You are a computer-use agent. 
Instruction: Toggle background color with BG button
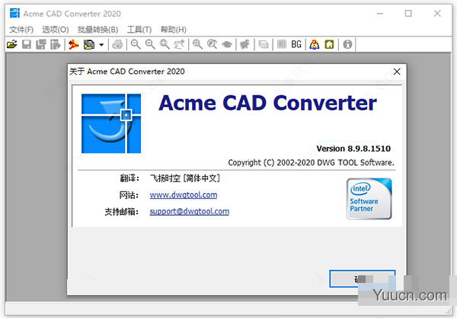pyautogui.click(x=296, y=44)
